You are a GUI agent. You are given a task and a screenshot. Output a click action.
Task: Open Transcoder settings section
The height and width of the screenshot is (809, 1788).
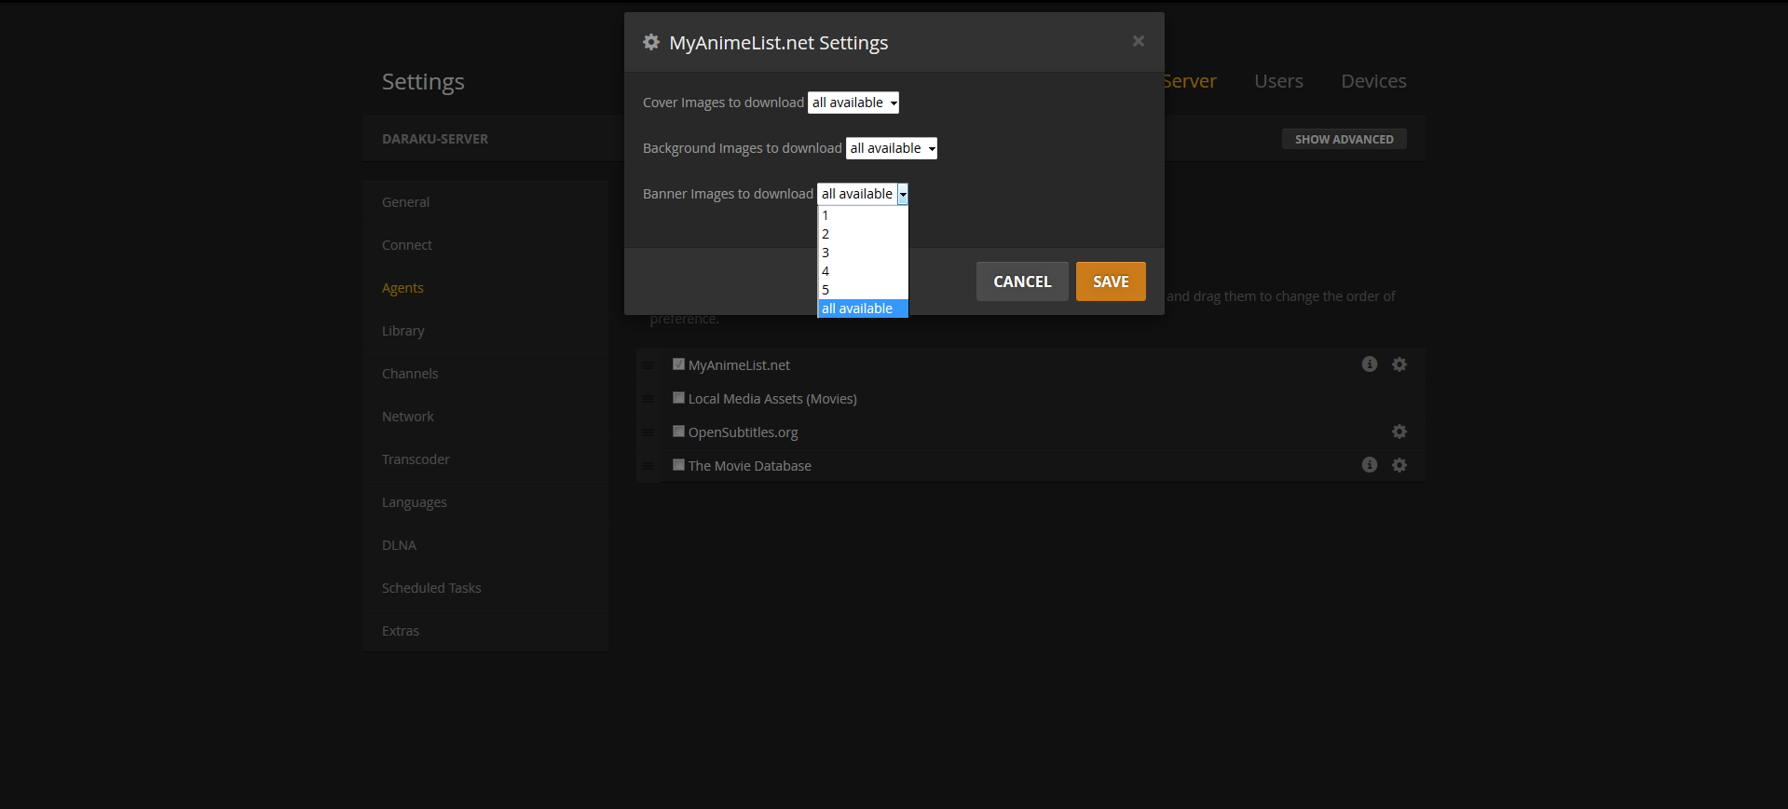tap(485, 459)
